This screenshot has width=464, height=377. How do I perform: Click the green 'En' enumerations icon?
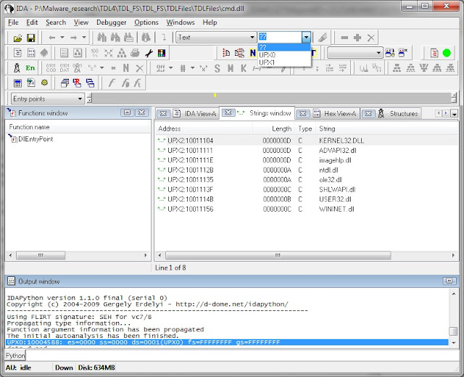click(x=30, y=68)
